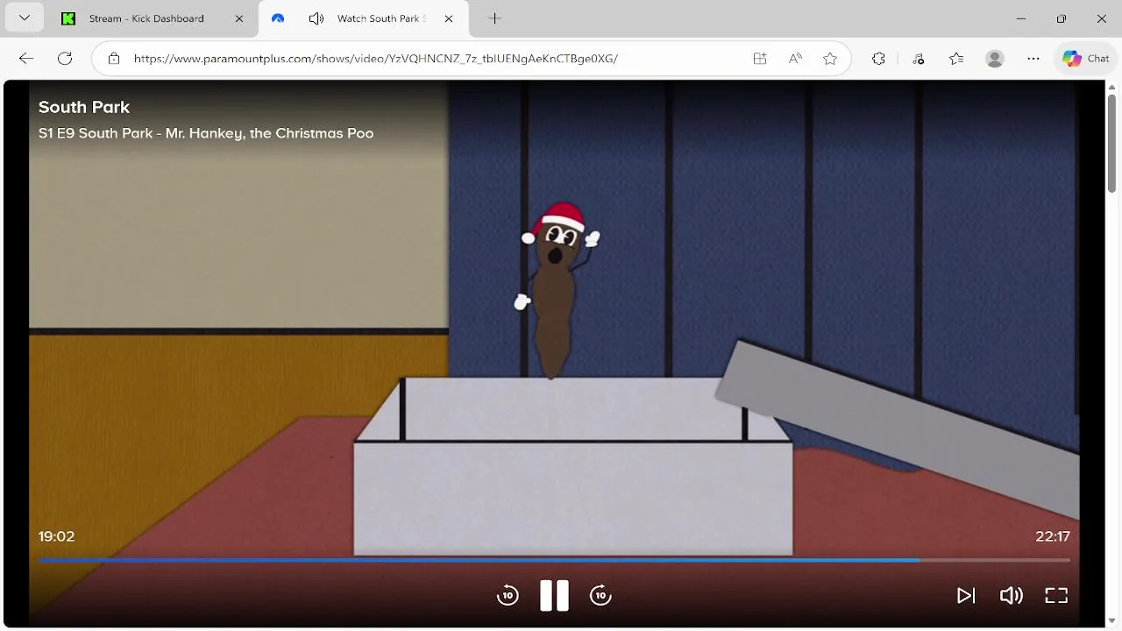This screenshot has width=1122, height=631.
Task: Click the elapsed time 19:02
Action: pos(56,536)
